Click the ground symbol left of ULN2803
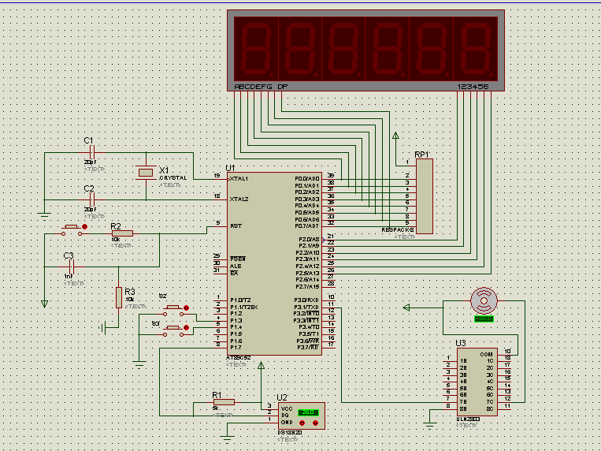 [429, 426]
